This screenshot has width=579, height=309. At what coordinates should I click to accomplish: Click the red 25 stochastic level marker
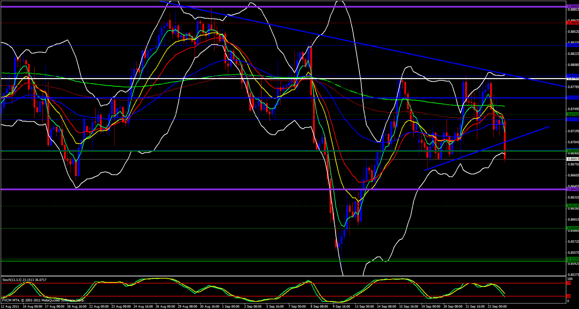[x=569, y=296]
